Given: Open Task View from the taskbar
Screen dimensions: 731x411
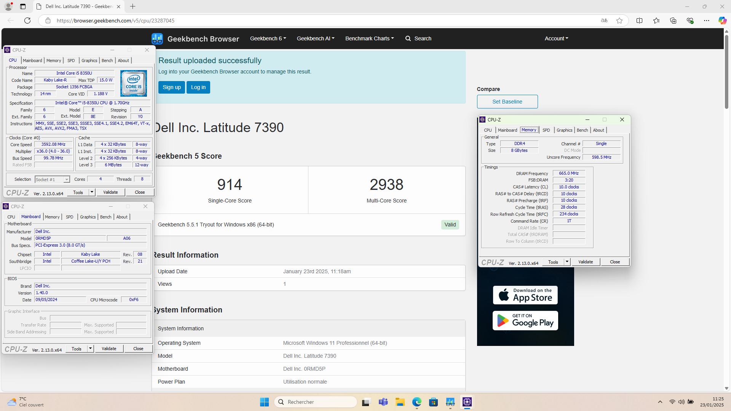Looking at the screenshot, I should pos(366,402).
